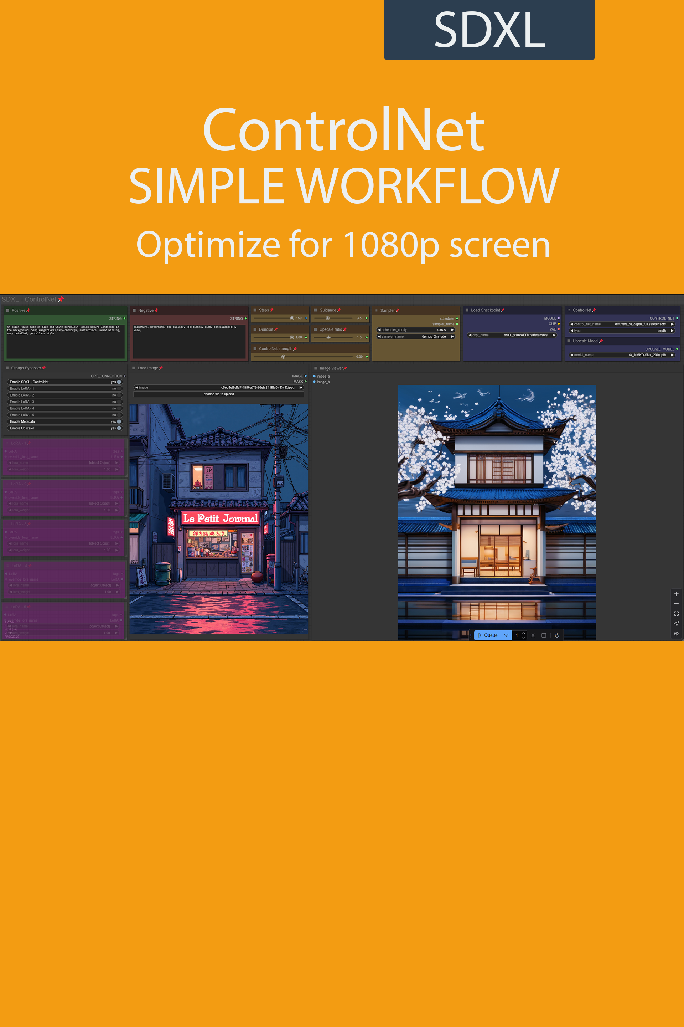Viewport: 684px width, 1027px height.
Task: Toggle link visibility eye icon
Action: point(676,634)
